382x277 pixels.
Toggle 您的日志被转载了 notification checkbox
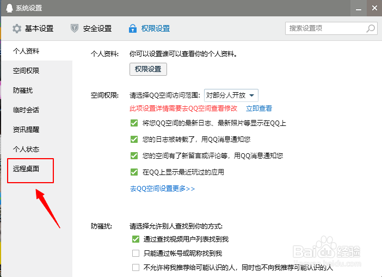[134, 139]
